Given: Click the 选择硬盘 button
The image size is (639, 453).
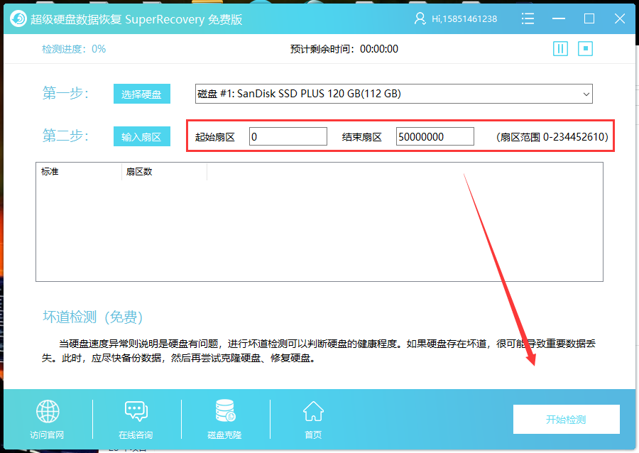Looking at the screenshot, I should click(142, 94).
